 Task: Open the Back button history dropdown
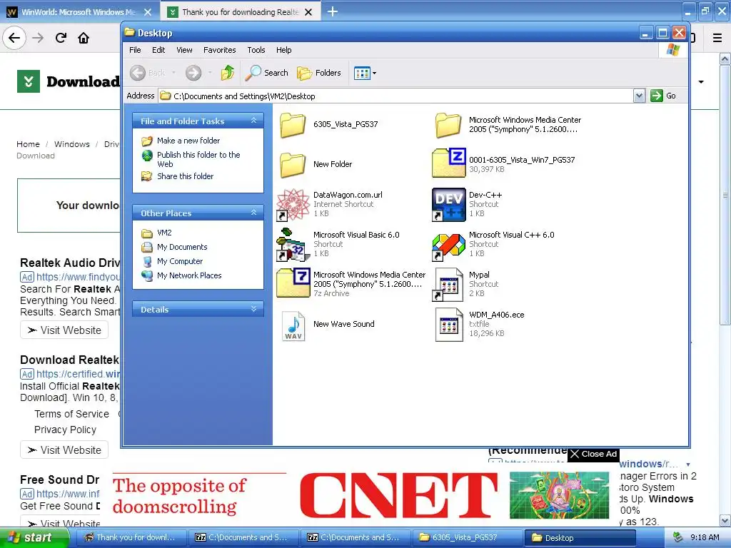(x=173, y=73)
